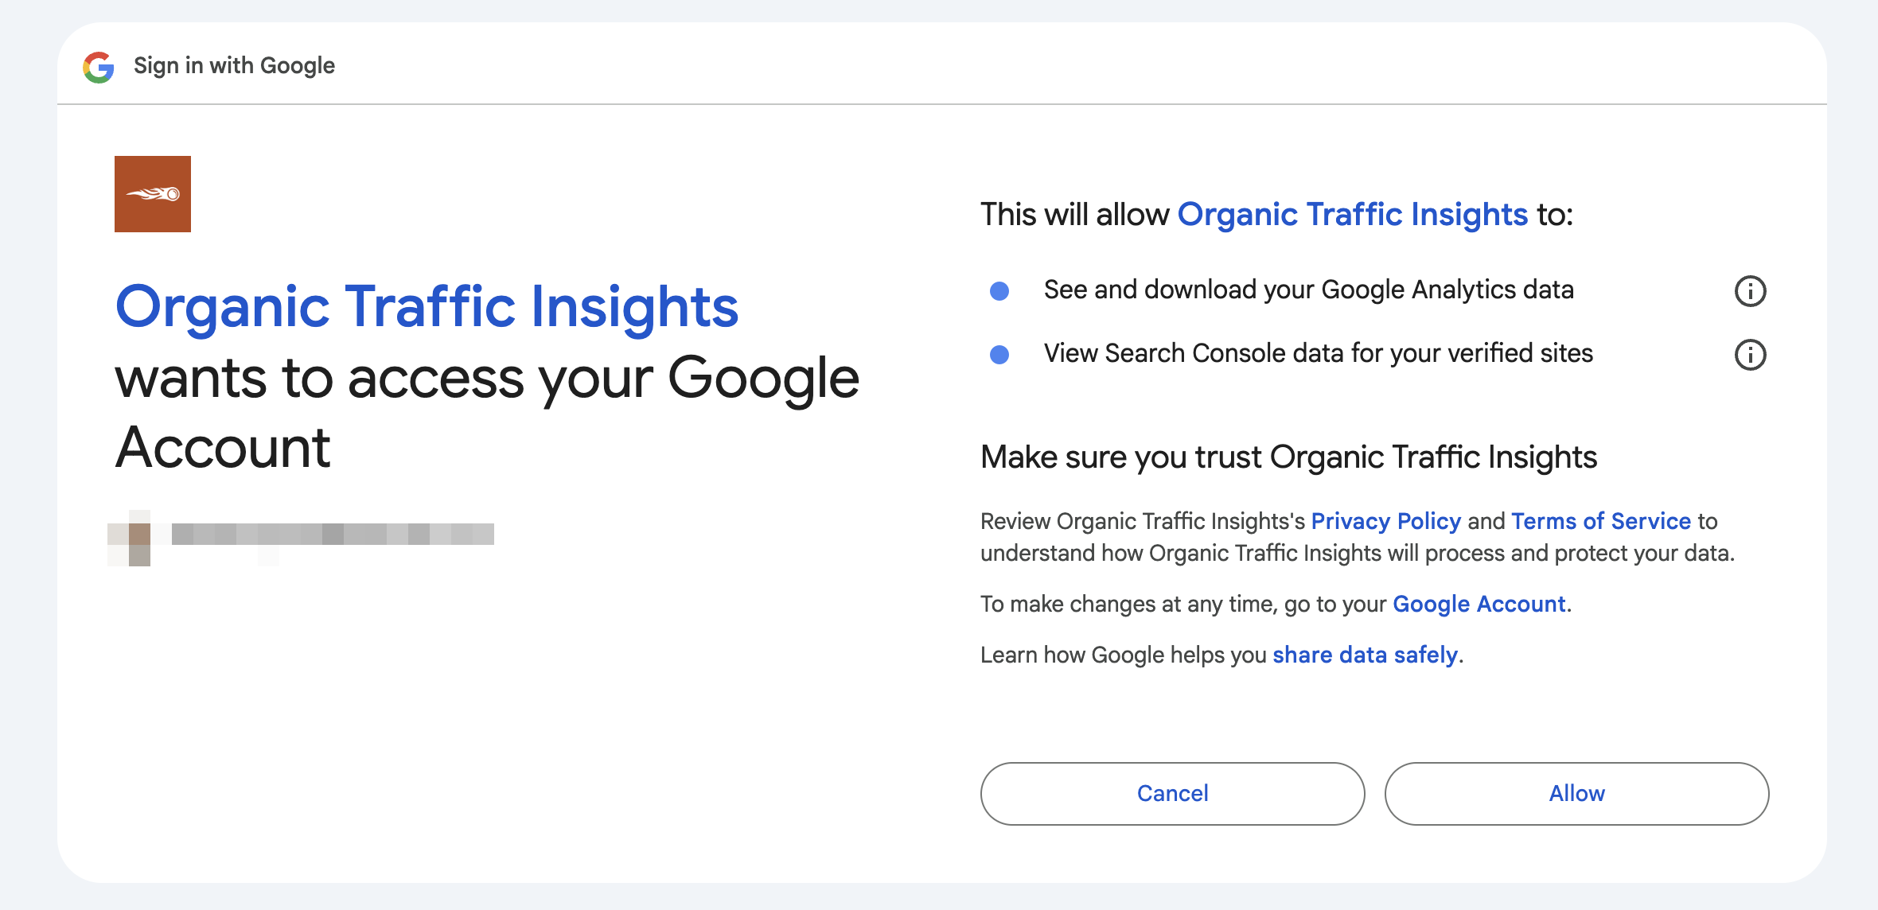This screenshot has height=910, width=1878.
Task: Open info tooltip for Search Console data permission
Action: pyautogui.click(x=1750, y=356)
